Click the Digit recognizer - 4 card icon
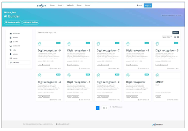Screen dimensions: 188x131 (40, 75)
